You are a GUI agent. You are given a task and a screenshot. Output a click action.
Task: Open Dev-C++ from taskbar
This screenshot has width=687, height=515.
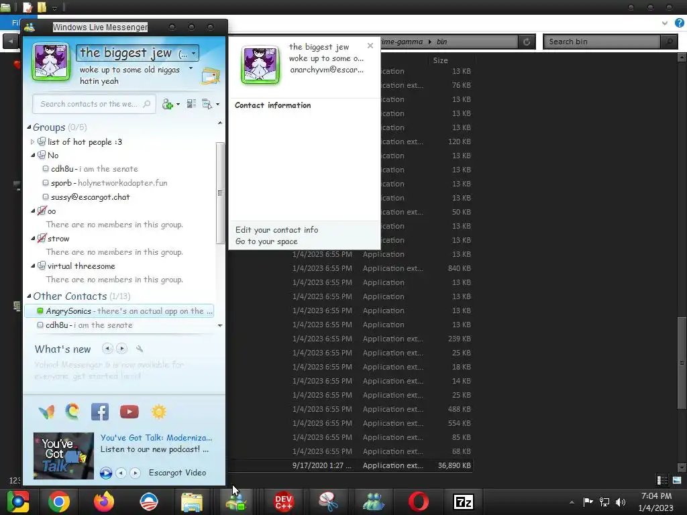[x=284, y=502]
